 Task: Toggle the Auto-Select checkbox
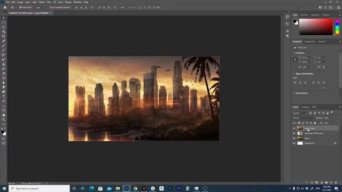[x=20, y=7]
